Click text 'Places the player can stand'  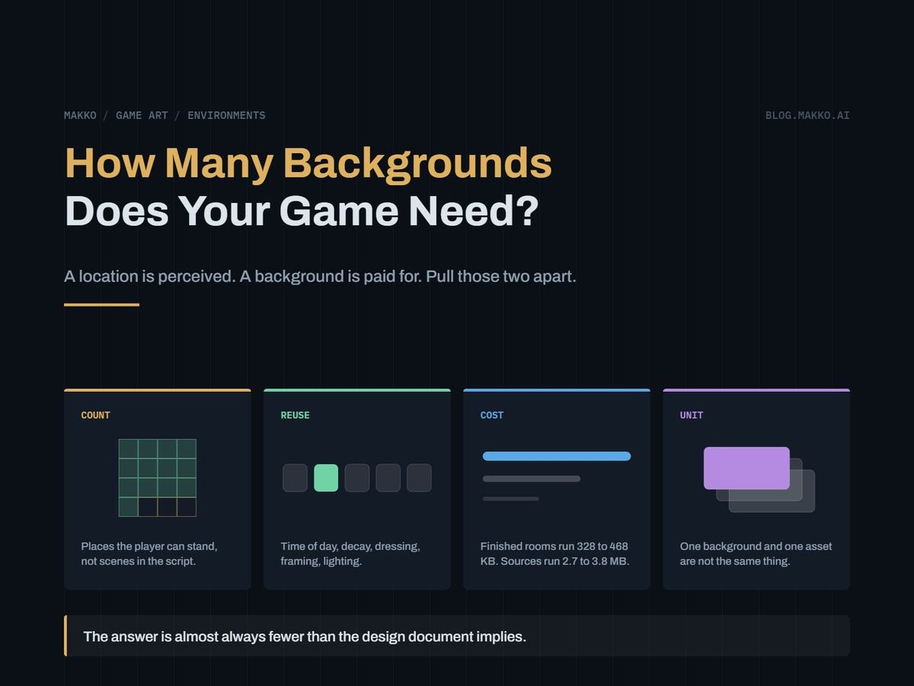point(149,547)
